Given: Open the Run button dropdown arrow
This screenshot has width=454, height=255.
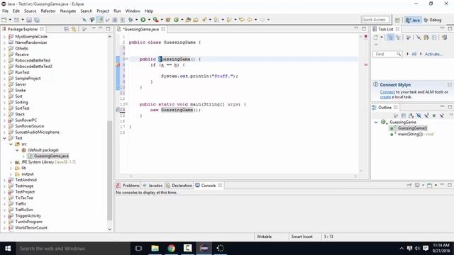Looking at the screenshot, I should (x=149, y=20).
